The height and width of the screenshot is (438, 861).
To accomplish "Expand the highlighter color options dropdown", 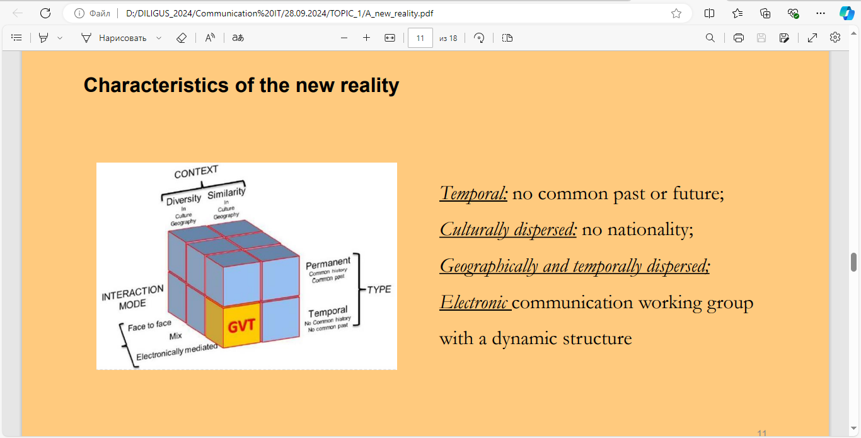I will point(60,38).
